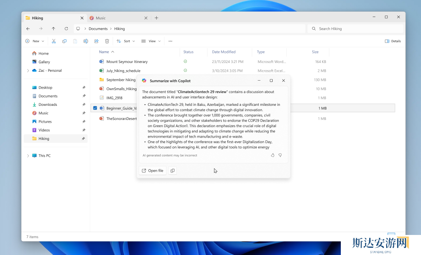Viewport: 421px width, 255px height.
Task: Open the New item menu button
Action: [x=35, y=41]
